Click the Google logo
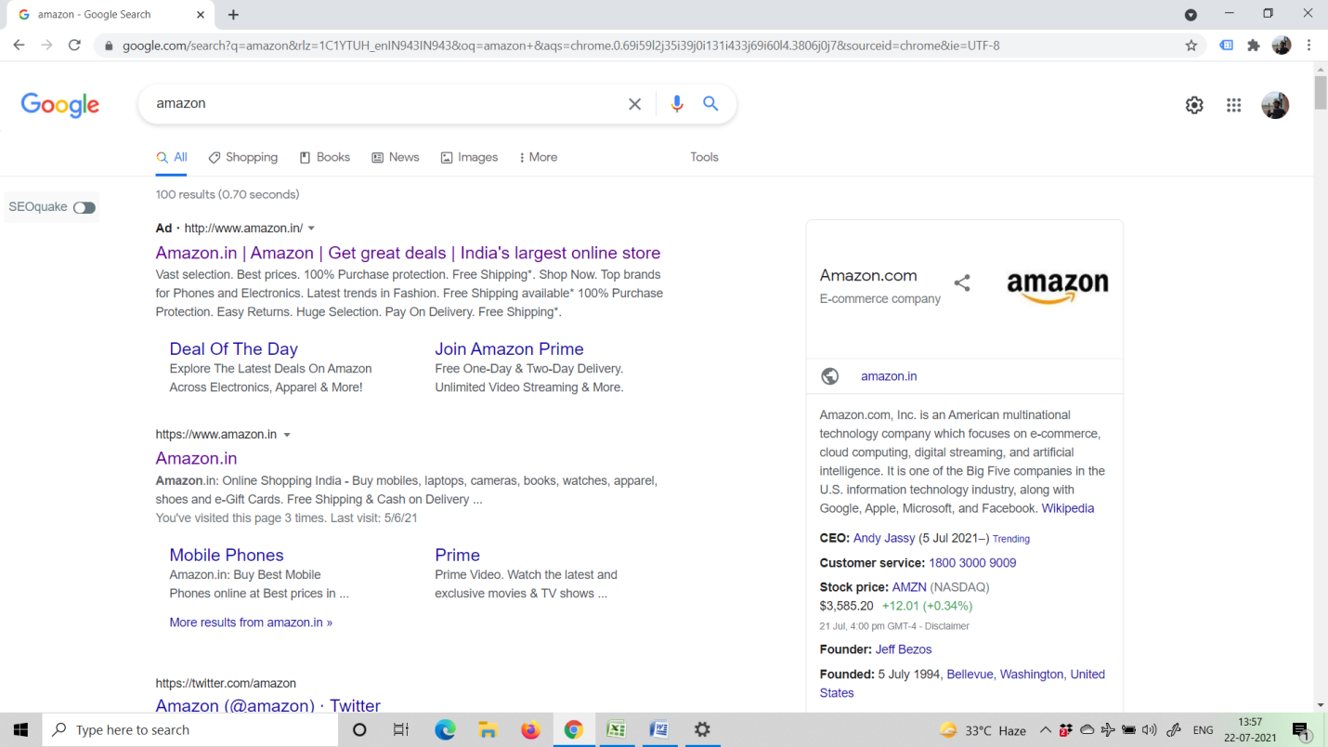1328x747 pixels. [60, 105]
